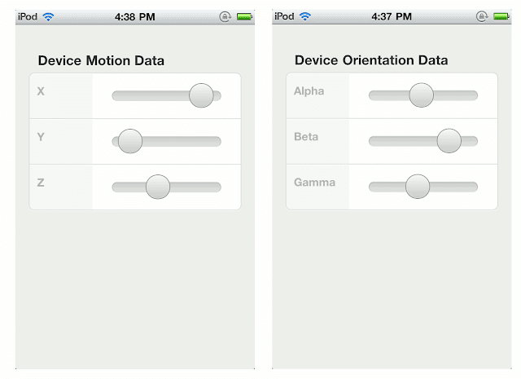Click the battery icon on the Orientation Data screen
This screenshot has width=521, height=379.
[x=501, y=15]
